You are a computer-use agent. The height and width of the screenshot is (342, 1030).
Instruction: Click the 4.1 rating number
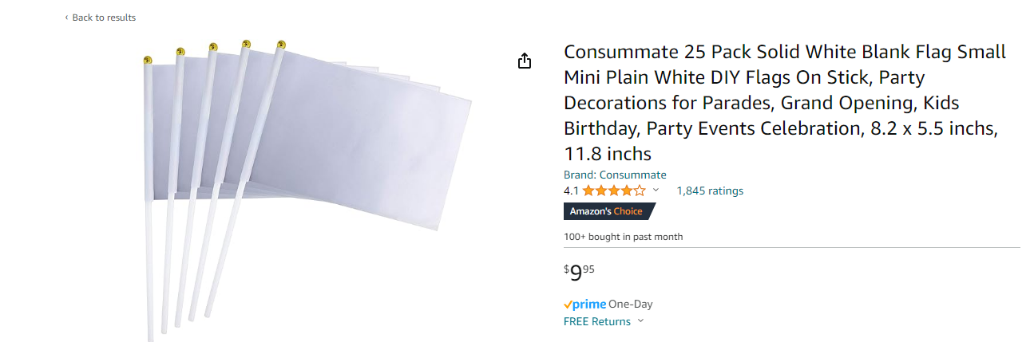(x=571, y=191)
